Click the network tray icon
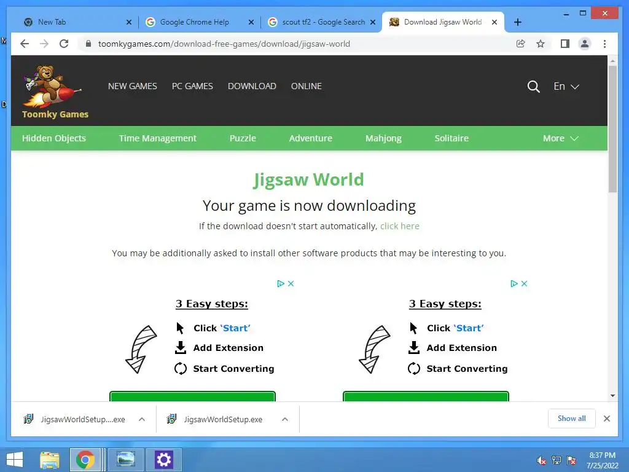This screenshot has height=472, width=629. [x=557, y=460]
